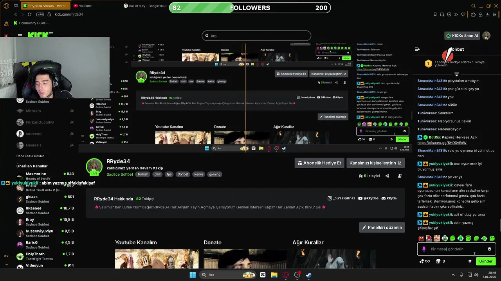Click the user-flag icon beside share
The width and height of the screenshot is (501, 281).
coord(400,176)
